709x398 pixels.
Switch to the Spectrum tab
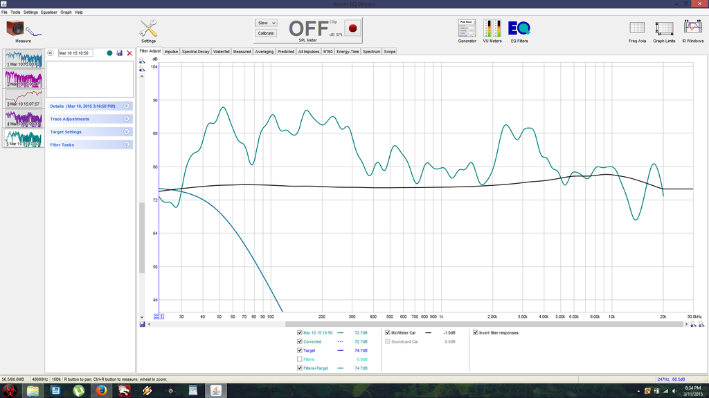pos(371,51)
